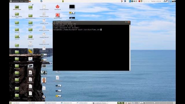Open the double.jpg image thumbnail

[30, 66]
